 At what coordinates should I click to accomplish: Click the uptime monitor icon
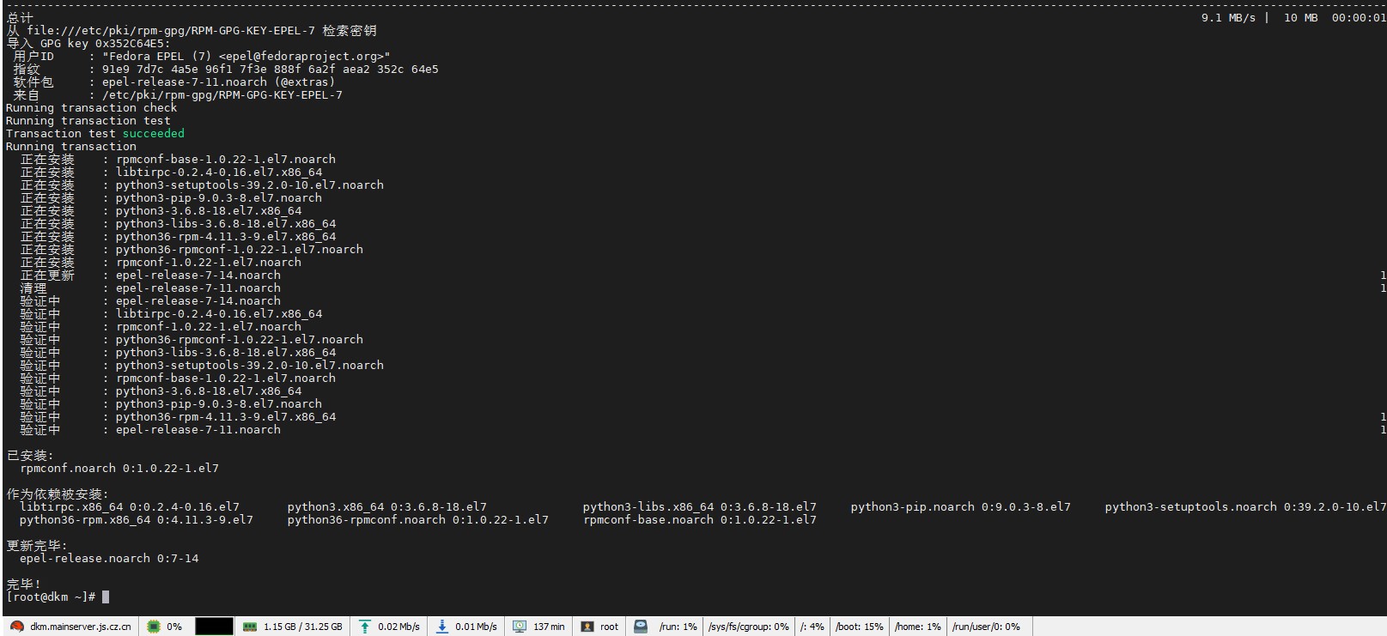tap(520, 627)
